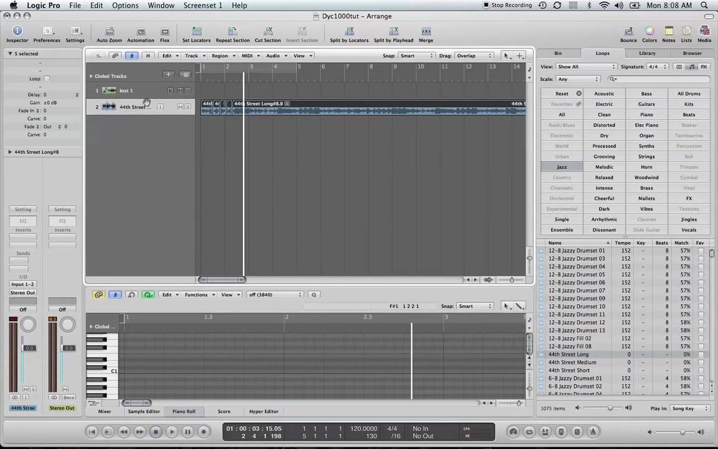Click the loop search input field
Screen dimensions: 718x449
(659, 79)
